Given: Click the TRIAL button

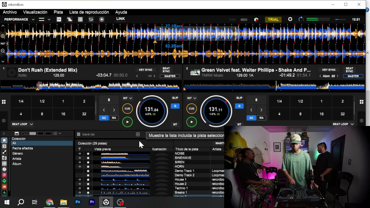Looking at the screenshot, I should [273, 20].
